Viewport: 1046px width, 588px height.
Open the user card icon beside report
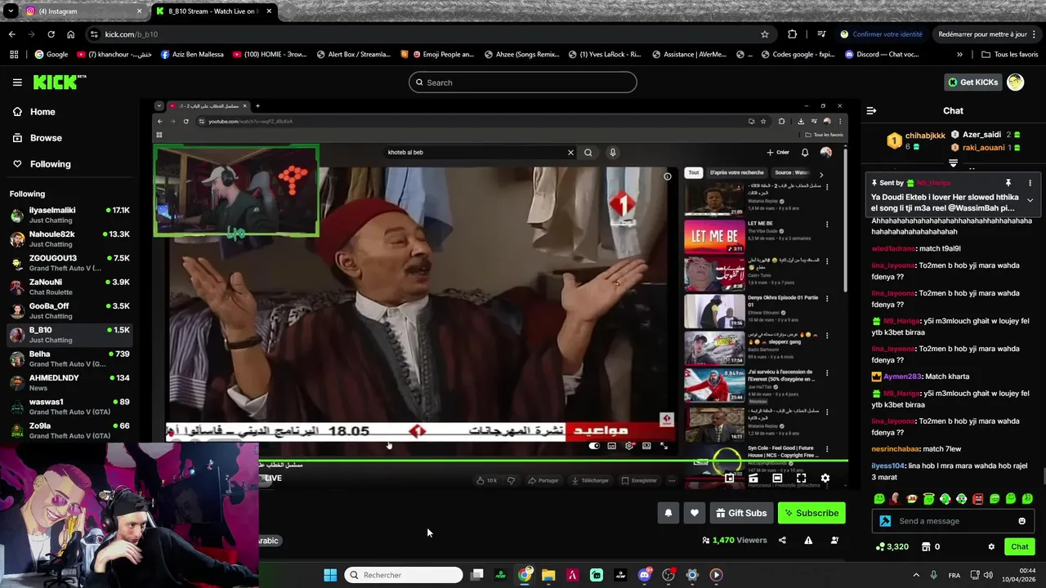tap(834, 540)
